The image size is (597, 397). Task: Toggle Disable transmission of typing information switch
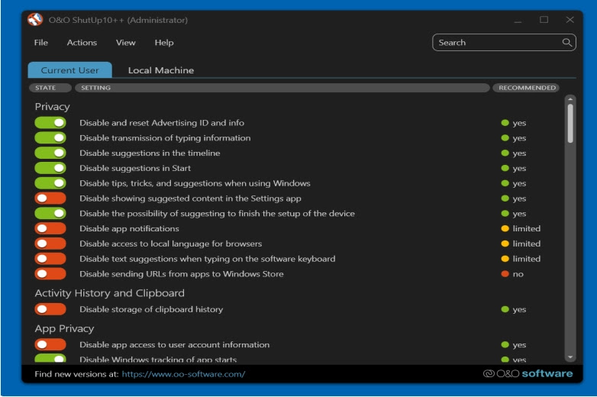click(x=50, y=137)
